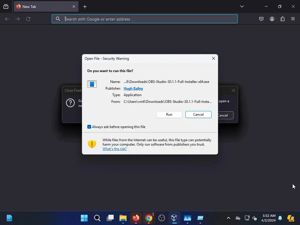Cancel the Open File security warning
The width and height of the screenshot is (300, 225).
point(198,115)
